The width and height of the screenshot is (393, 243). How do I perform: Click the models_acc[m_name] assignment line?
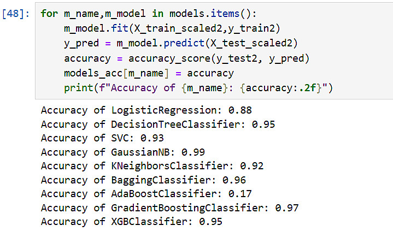[x=149, y=73]
